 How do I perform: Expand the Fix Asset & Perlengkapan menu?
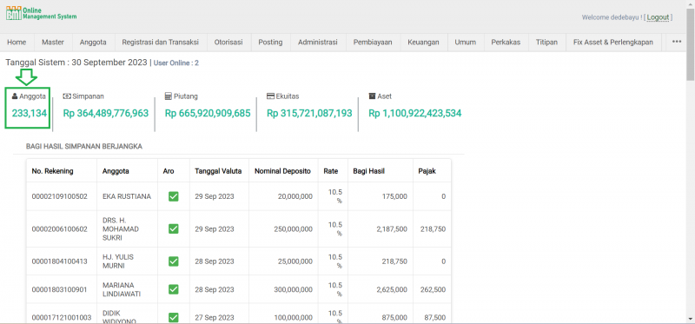pos(613,42)
